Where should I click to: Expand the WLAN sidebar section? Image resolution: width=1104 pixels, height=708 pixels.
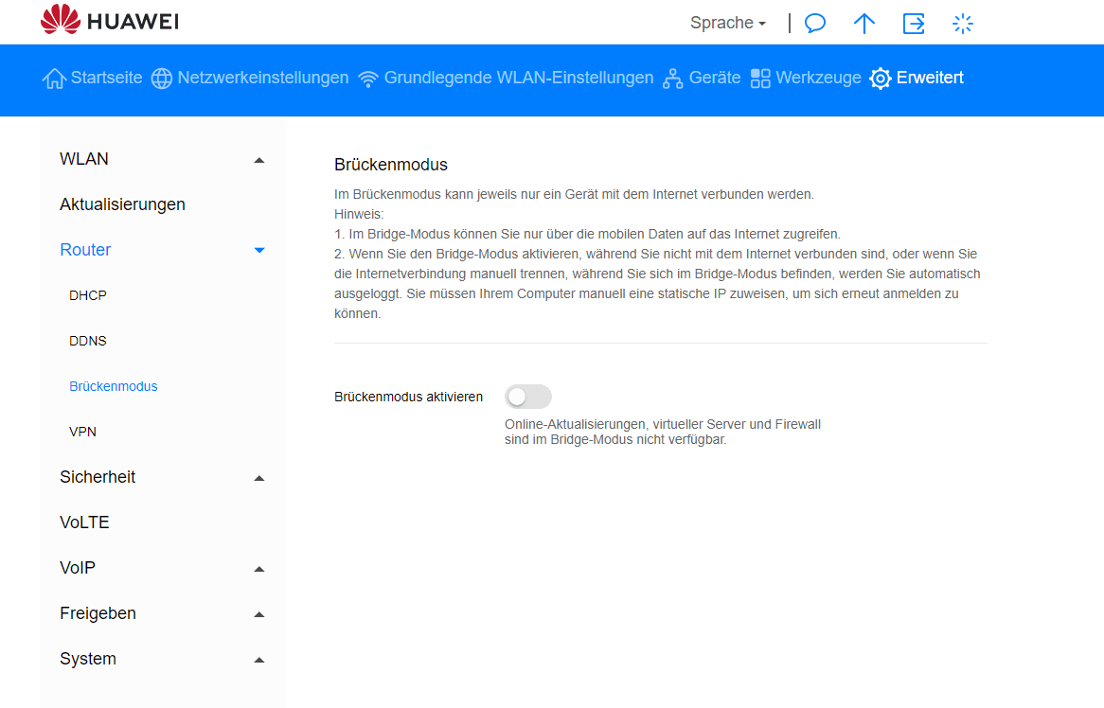pos(258,160)
